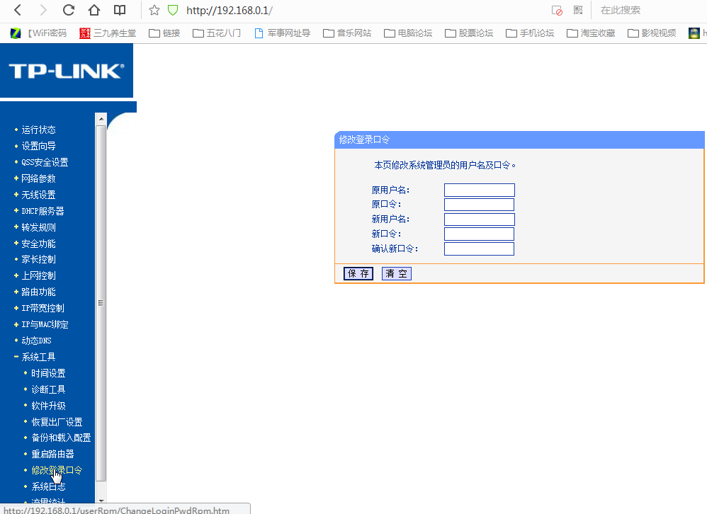
Task: Clear the form with the 清空 button
Action: [396, 273]
